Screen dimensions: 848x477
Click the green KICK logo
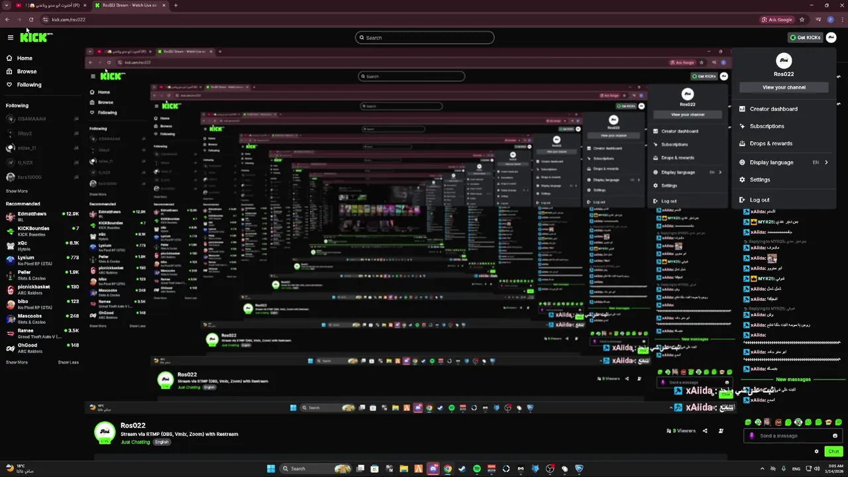click(35, 37)
